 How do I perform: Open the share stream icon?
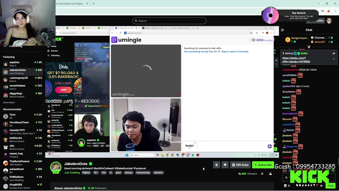pyautogui.click(x=262, y=174)
